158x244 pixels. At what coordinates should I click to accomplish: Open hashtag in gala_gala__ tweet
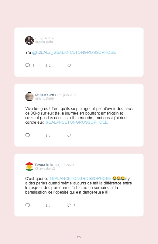pos(85,53)
